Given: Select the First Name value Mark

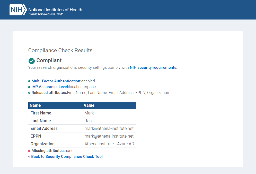Looking at the screenshot, I should pyautogui.click(x=89, y=113).
